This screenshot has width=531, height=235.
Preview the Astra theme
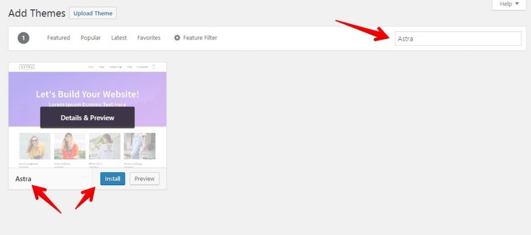click(x=144, y=179)
